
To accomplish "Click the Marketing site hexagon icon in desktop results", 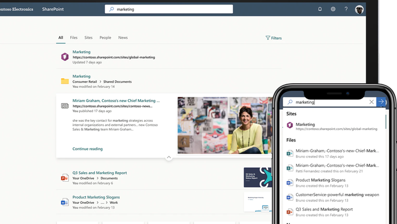I will (65, 57).
